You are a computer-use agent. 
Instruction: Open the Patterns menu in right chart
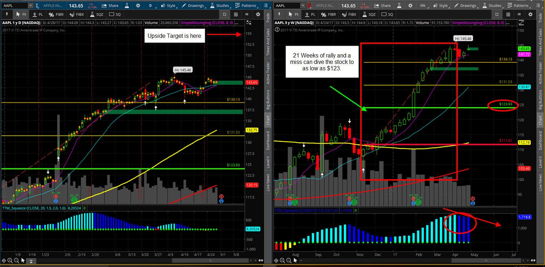[518, 6]
